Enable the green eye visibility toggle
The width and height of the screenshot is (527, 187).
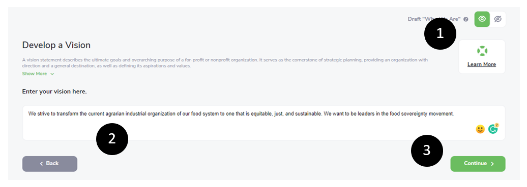[482, 19]
